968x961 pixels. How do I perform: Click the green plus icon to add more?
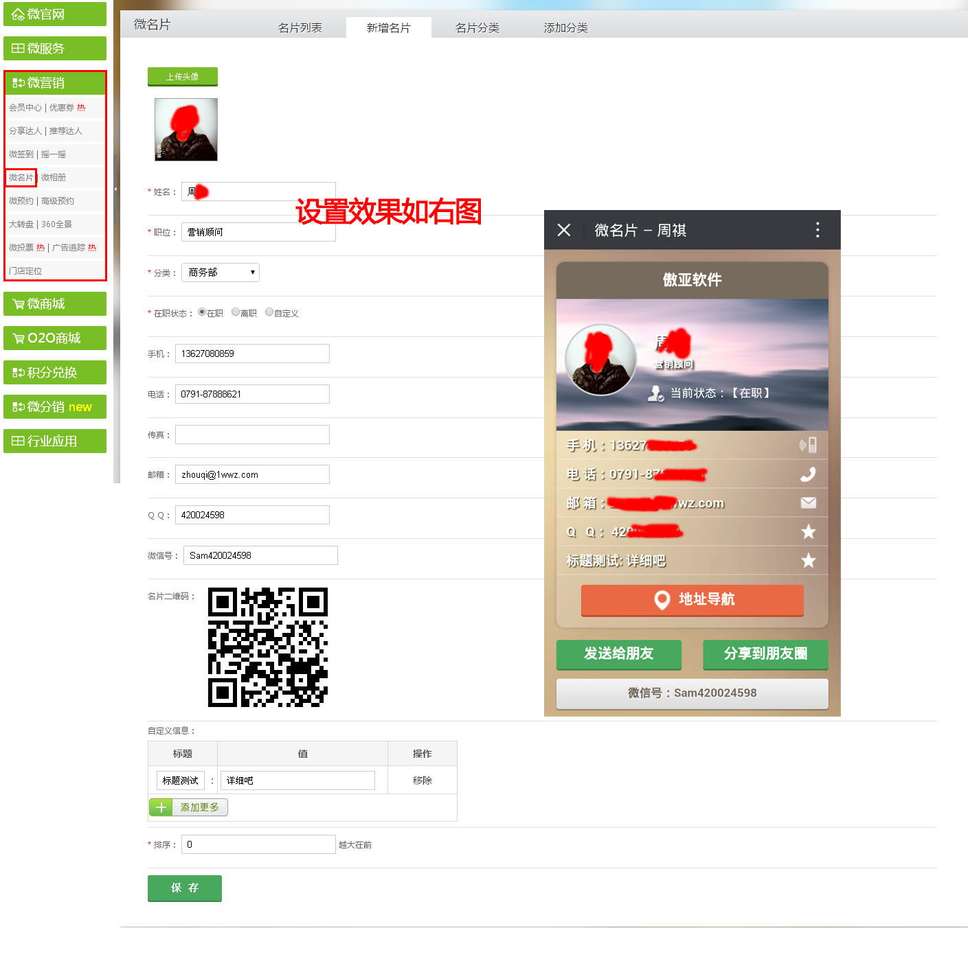161,807
